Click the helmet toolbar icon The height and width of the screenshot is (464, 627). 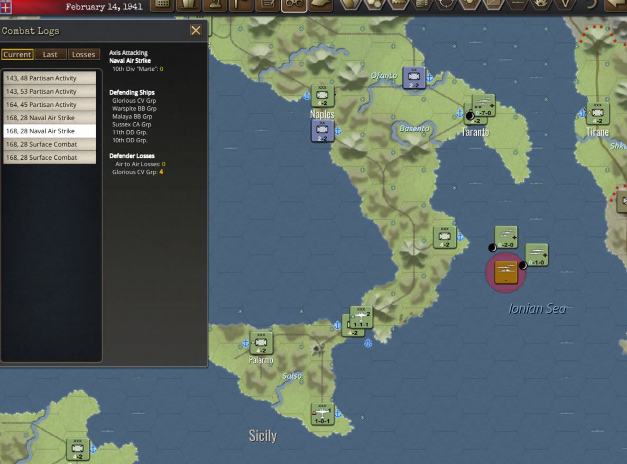point(320,5)
